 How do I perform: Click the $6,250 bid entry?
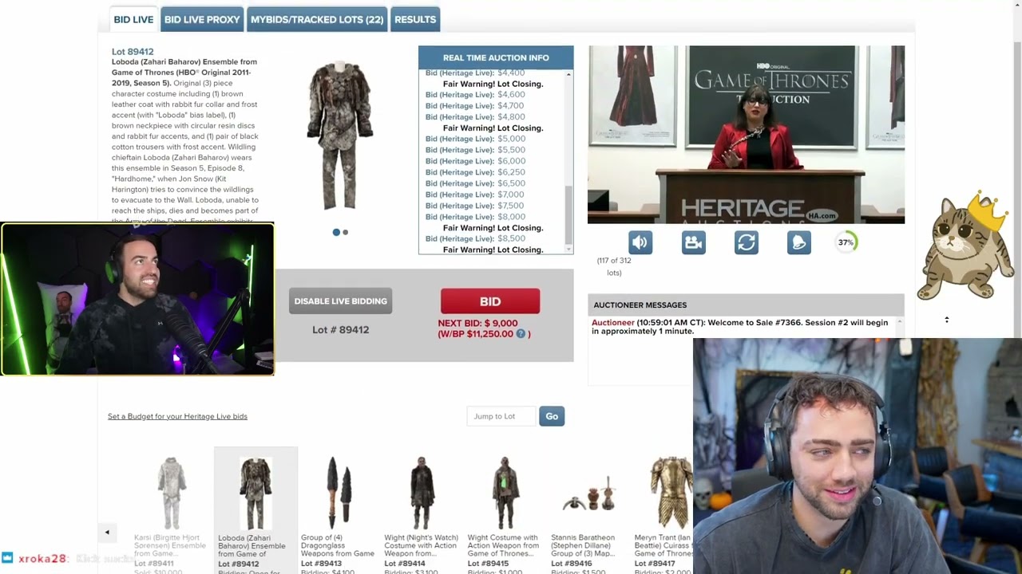pyautogui.click(x=476, y=172)
